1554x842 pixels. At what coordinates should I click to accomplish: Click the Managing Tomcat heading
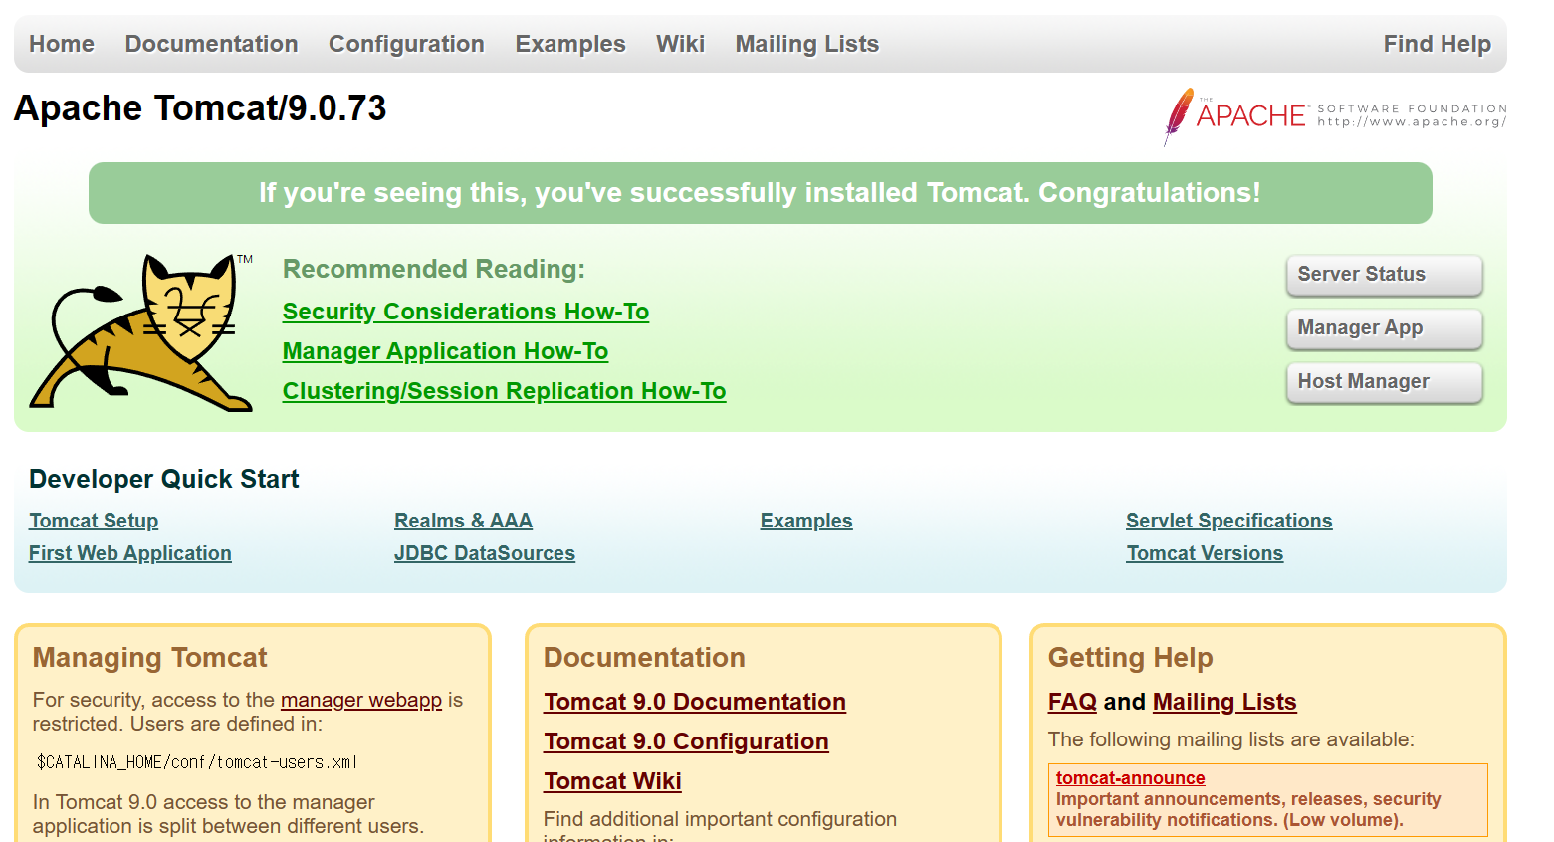tap(150, 658)
